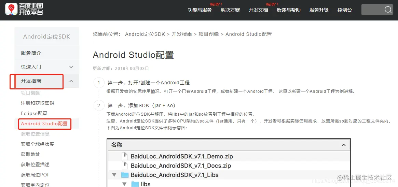Click the libs folder icon
This screenshot has width=398, height=187.
tap(135, 184)
